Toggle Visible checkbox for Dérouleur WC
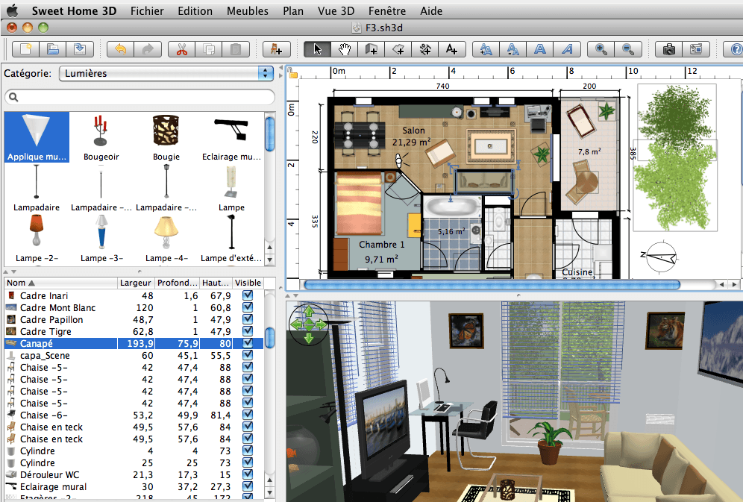The height and width of the screenshot is (502, 743). tap(248, 475)
